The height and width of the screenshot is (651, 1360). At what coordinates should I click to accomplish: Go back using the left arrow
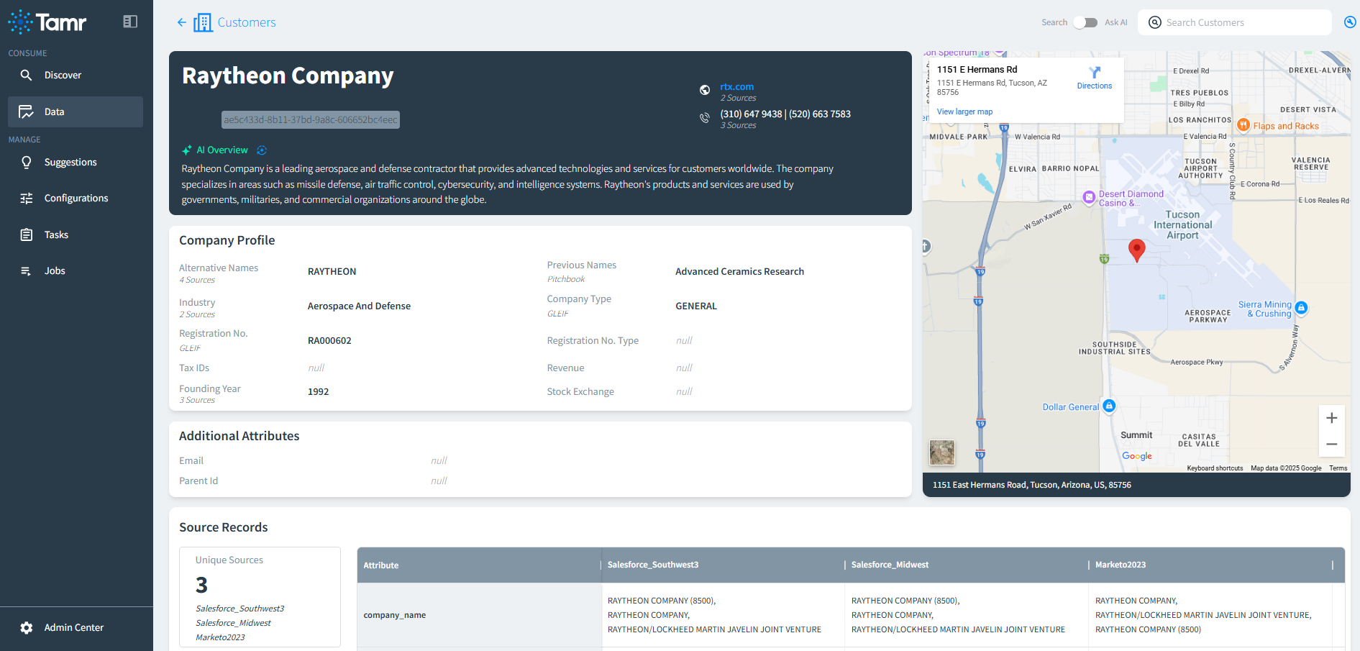(181, 22)
